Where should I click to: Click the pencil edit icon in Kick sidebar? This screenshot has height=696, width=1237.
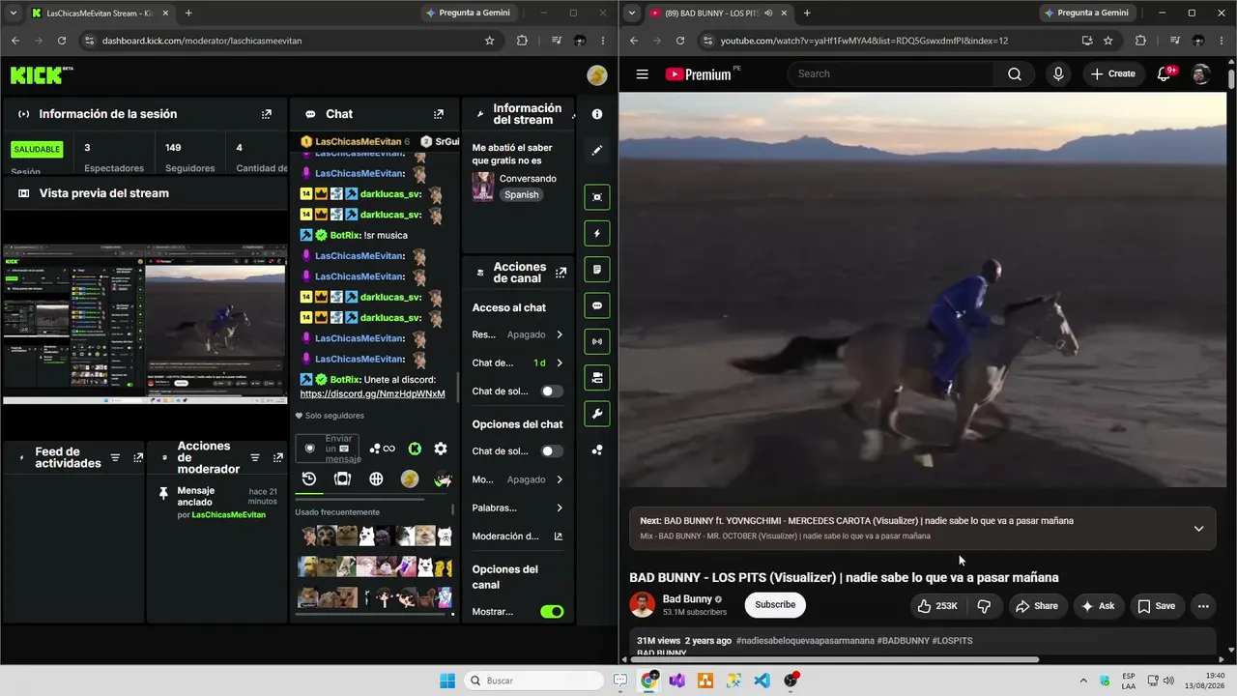pos(597,151)
